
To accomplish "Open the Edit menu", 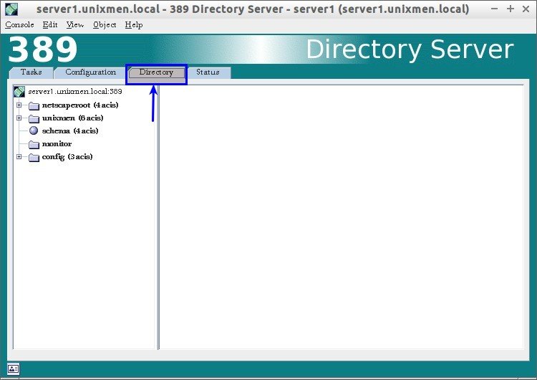I will [x=50, y=24].
